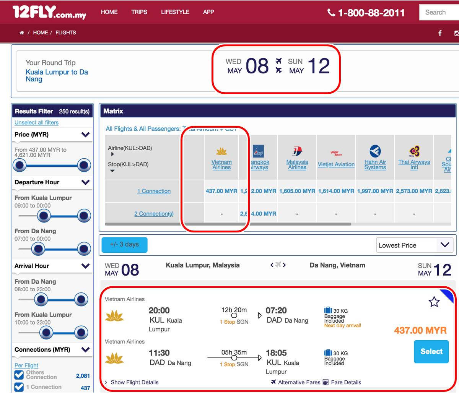
Task: Click start handle of departure From Da Nang slider
Action: 38,249
